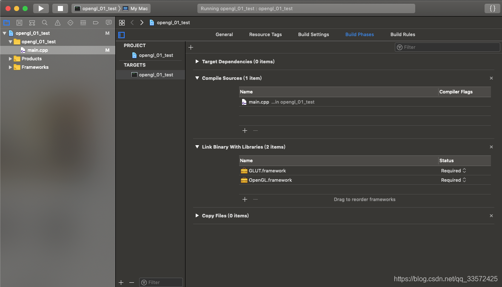Go forward with the right chevron
Viewport: 502px width, 287px height.
click(x=142, y=23)
